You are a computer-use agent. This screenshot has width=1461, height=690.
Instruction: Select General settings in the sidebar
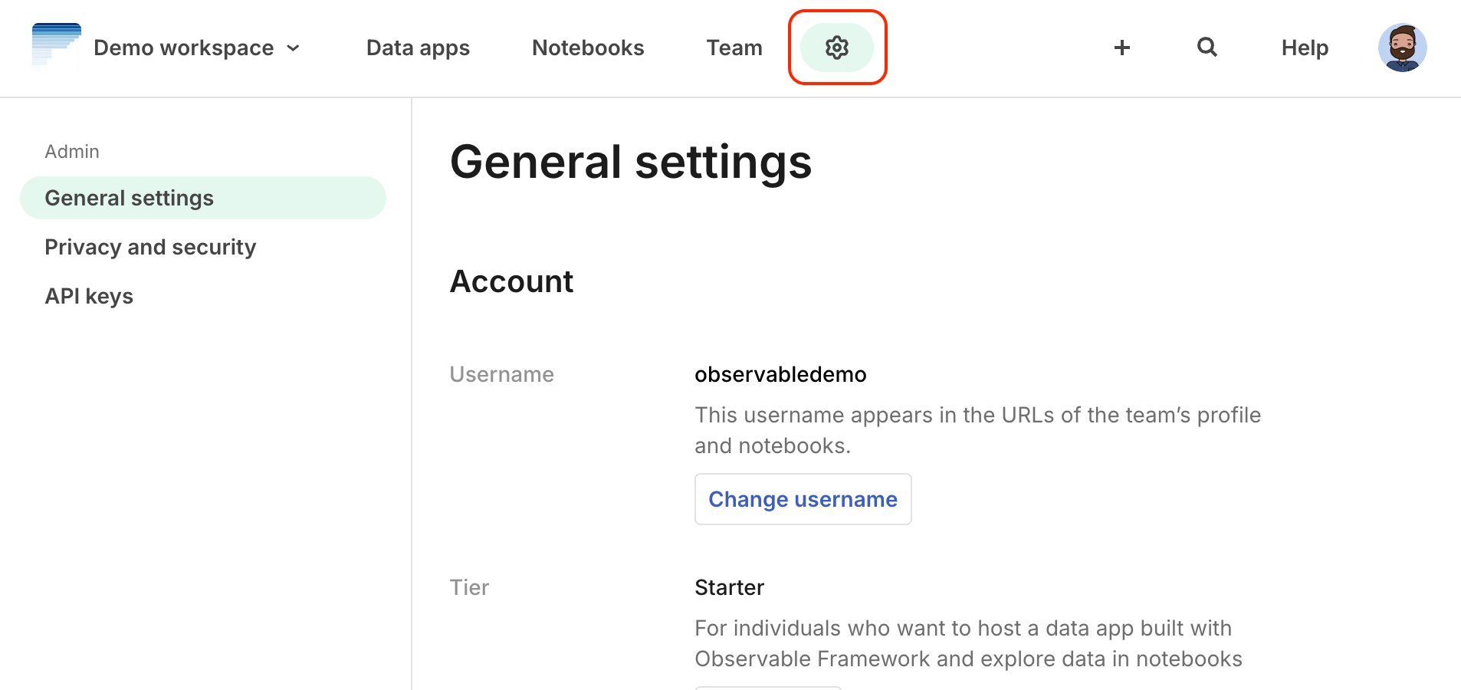[x=129, y=197]
